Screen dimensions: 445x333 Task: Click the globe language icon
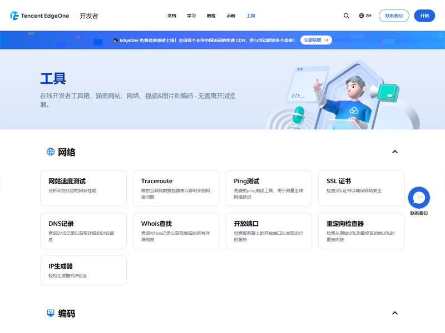tap(362, 16)
